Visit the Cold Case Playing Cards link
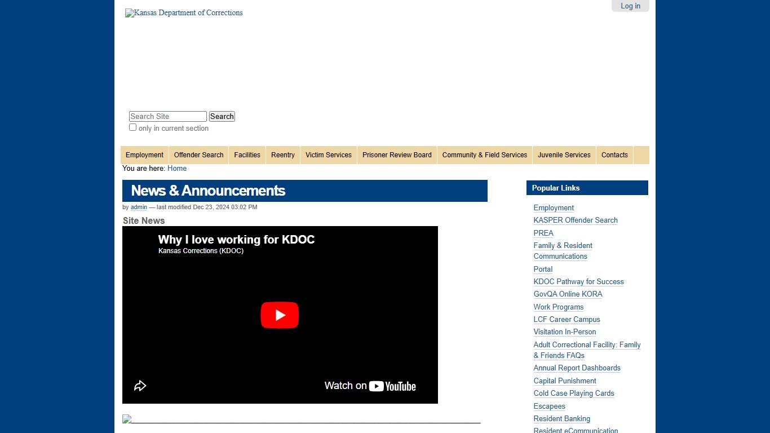The image size is (770, 433). click(x=574, y=394)
